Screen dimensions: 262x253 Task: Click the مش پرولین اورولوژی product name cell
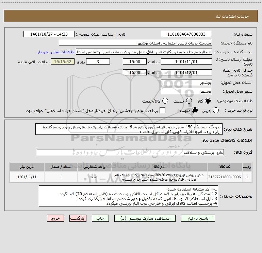click(159, 177)
